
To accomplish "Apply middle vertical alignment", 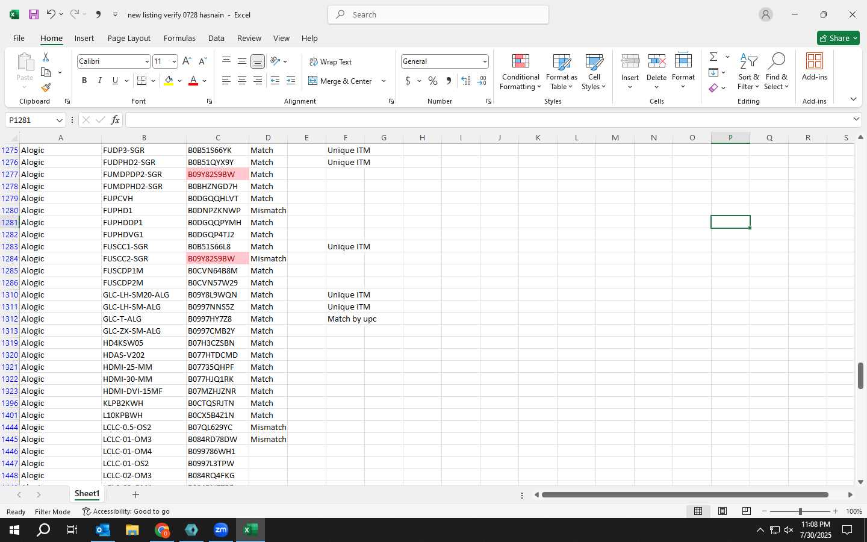I will pos(242,61).
